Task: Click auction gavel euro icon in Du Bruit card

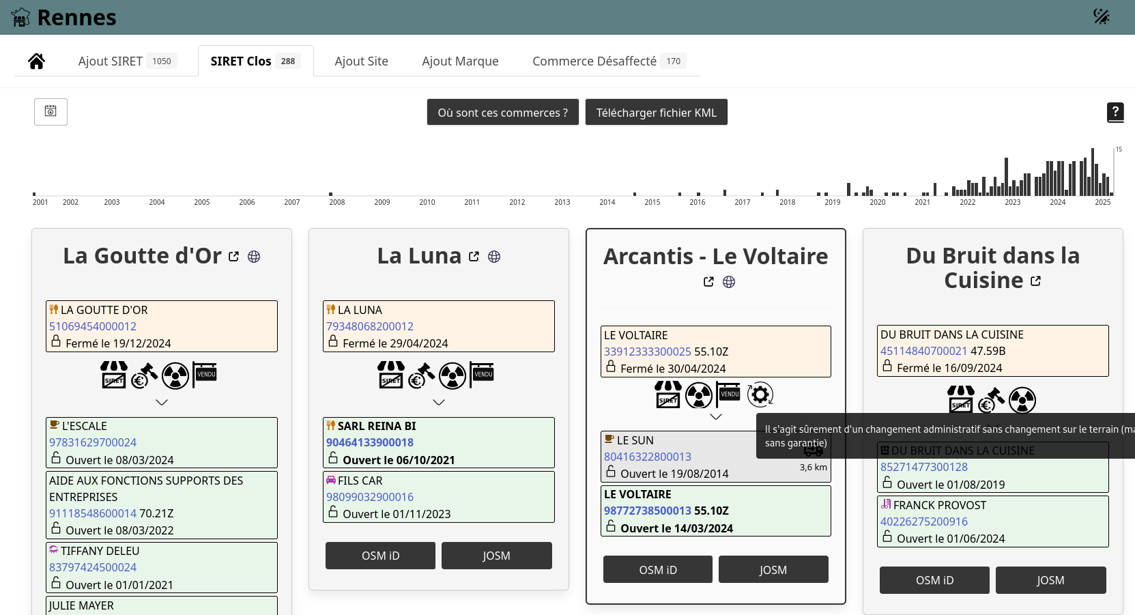Action: 992,400
